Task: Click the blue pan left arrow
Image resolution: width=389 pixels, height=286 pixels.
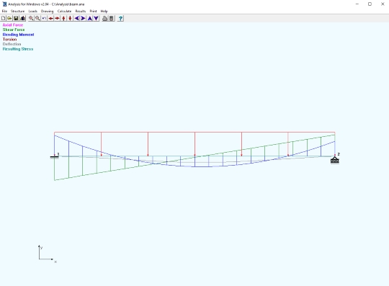Action: coord(77,18)
